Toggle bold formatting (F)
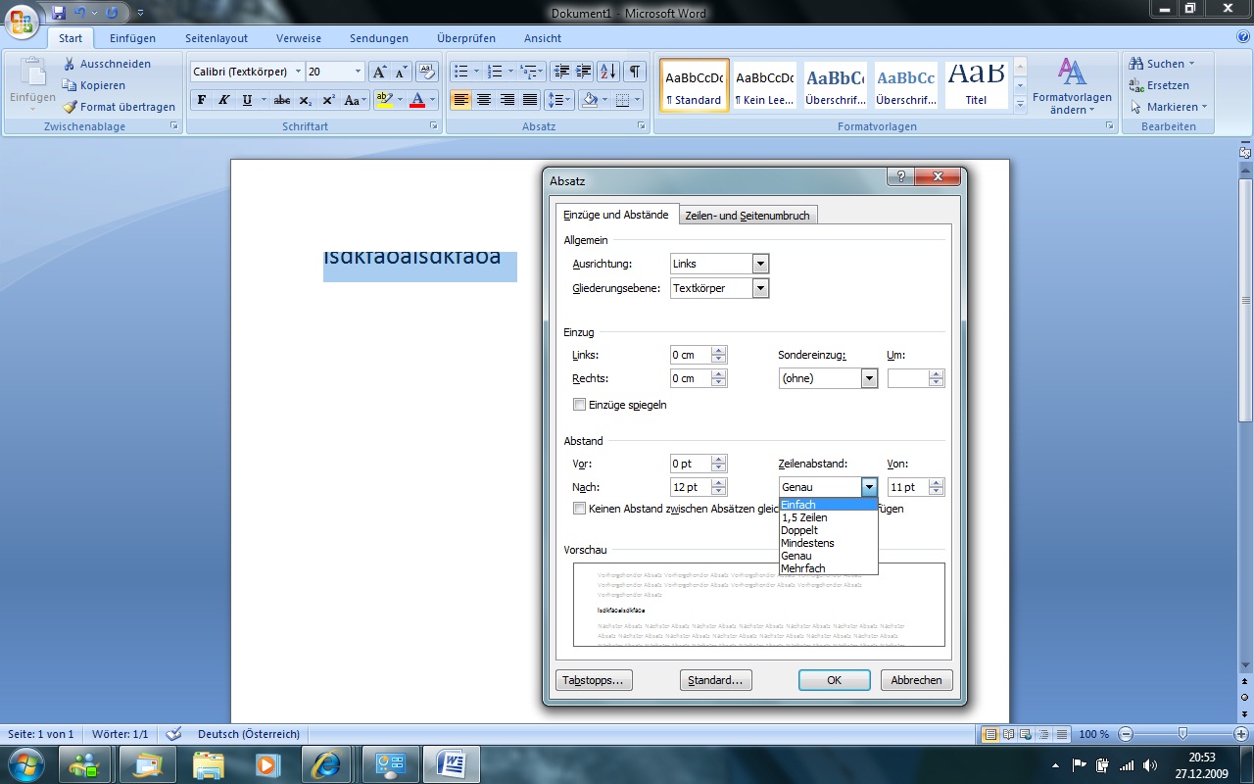The height and width of the screenshot is (784, 1254). pos(201,100)
